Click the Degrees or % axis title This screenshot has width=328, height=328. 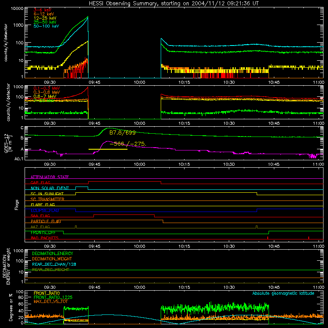point(11,307)
